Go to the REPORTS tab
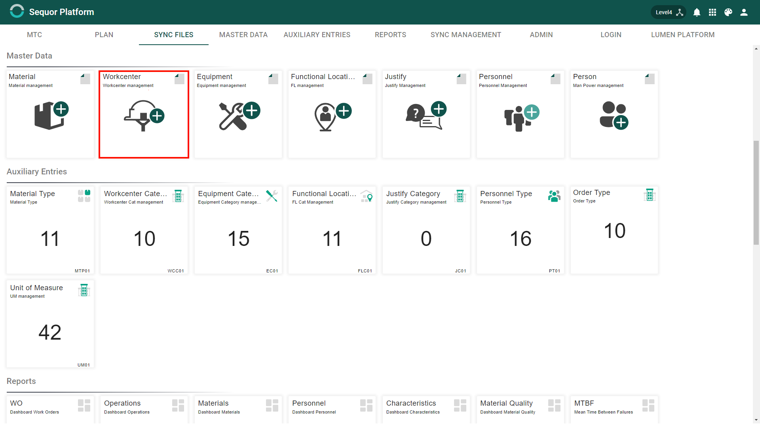Image resolution: width=760 pixels, height=427 pixels. [391, 35]
